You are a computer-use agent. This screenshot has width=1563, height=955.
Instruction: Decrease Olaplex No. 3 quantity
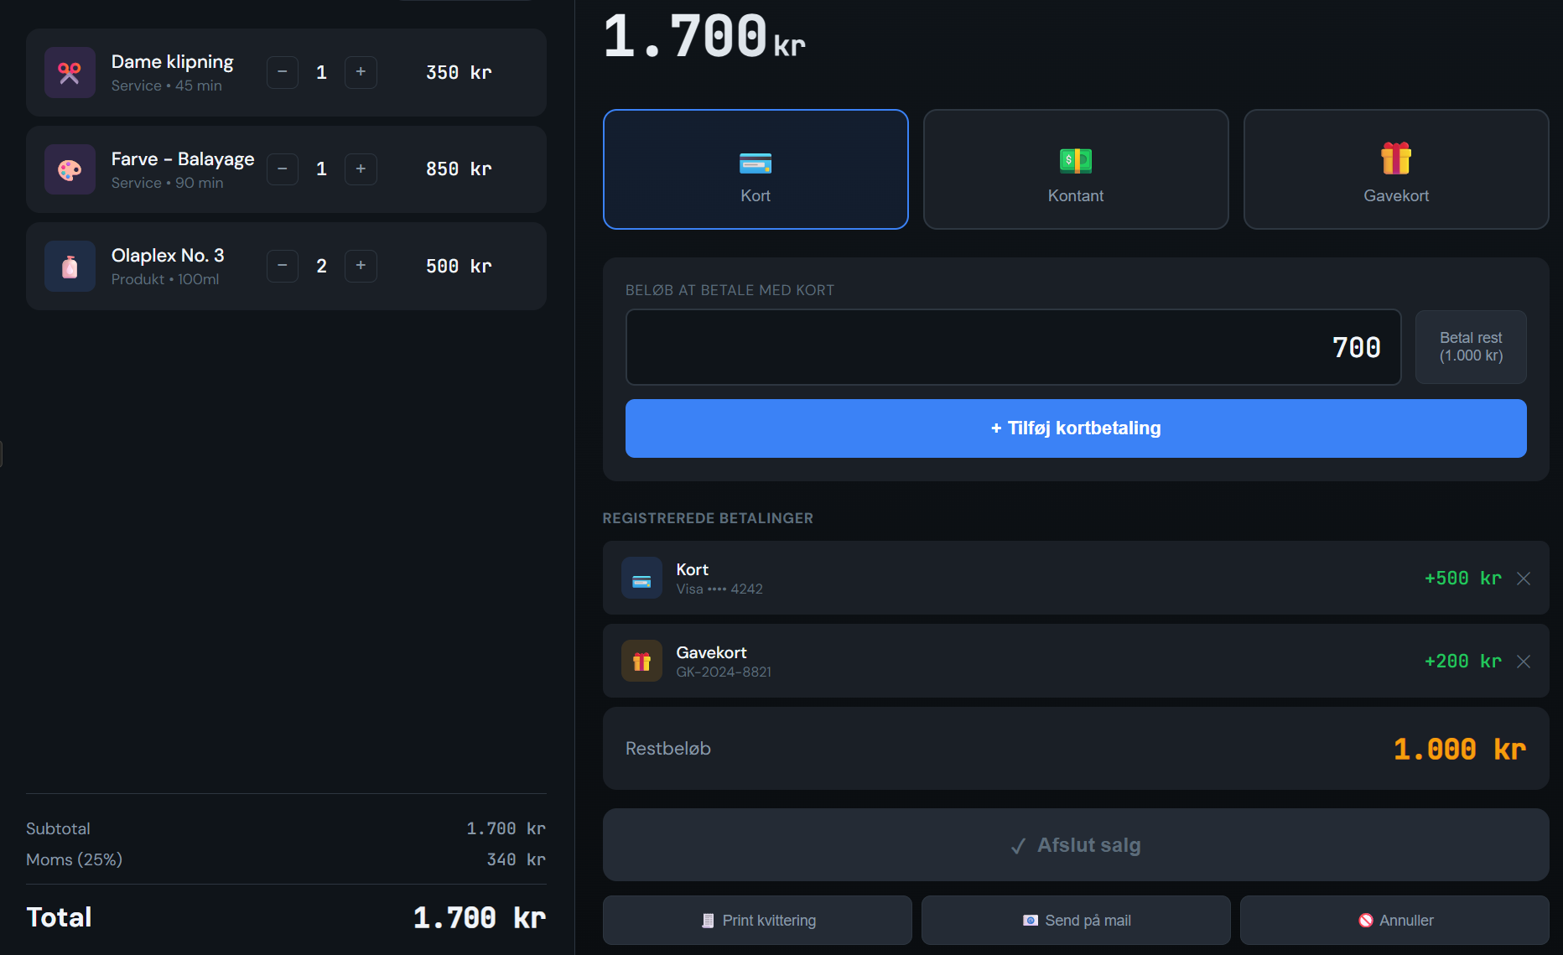pyautogui.click(x=283, y=266)
